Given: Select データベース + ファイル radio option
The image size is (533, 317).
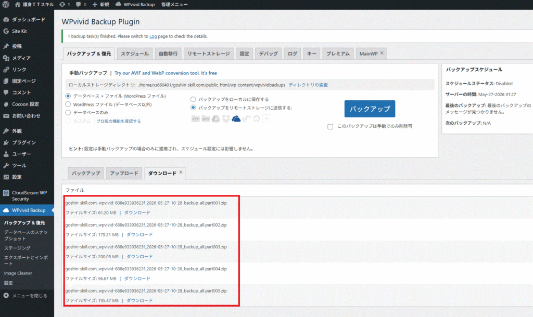Looking at the screenshot, I should 68,96.
